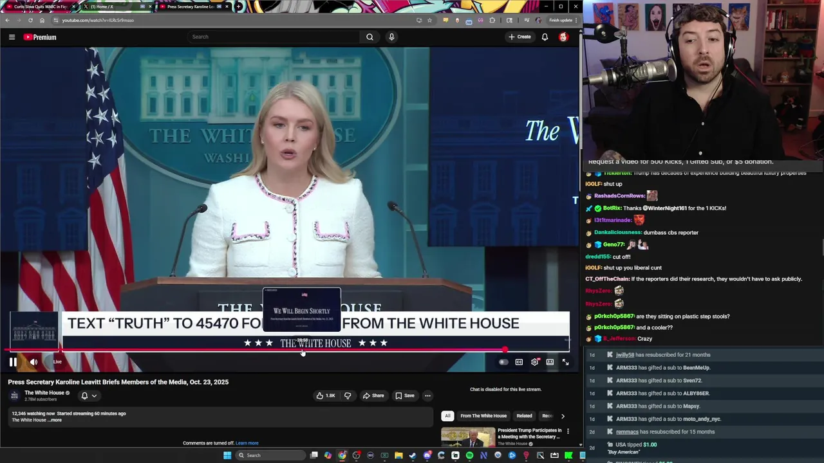Mute the video player volume
824x463 pixels.
click(x=33, y=362)
